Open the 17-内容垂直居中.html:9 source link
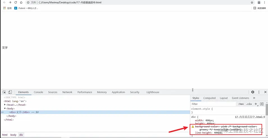The width and height of the screenshot is (268, 138). click(x=250, y=117)
